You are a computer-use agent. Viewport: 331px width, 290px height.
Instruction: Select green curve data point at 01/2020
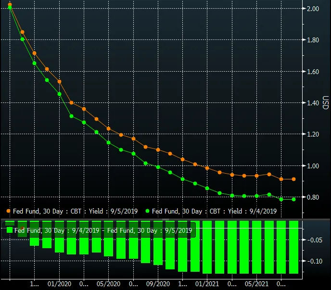(x=59, y=94)
